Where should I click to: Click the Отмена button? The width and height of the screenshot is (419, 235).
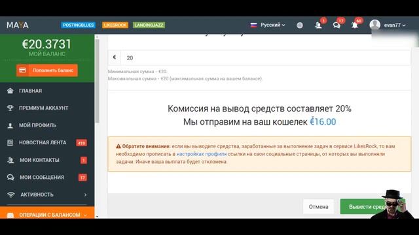[x=318, y=207]
